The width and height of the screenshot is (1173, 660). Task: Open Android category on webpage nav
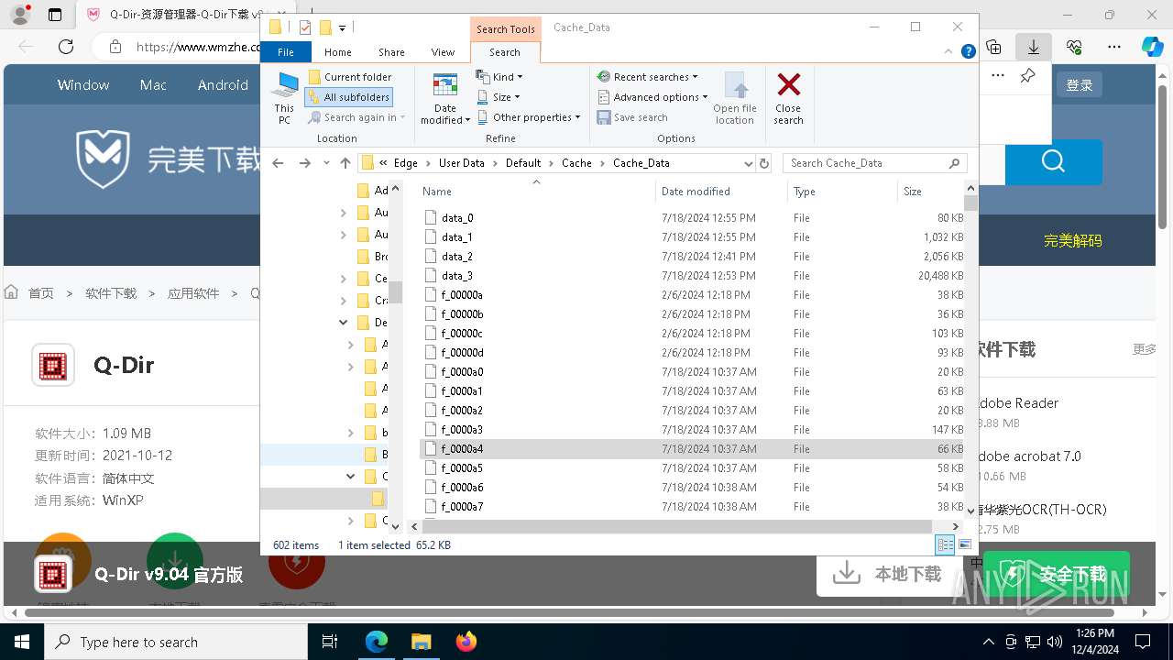click(x=223, y=85)
